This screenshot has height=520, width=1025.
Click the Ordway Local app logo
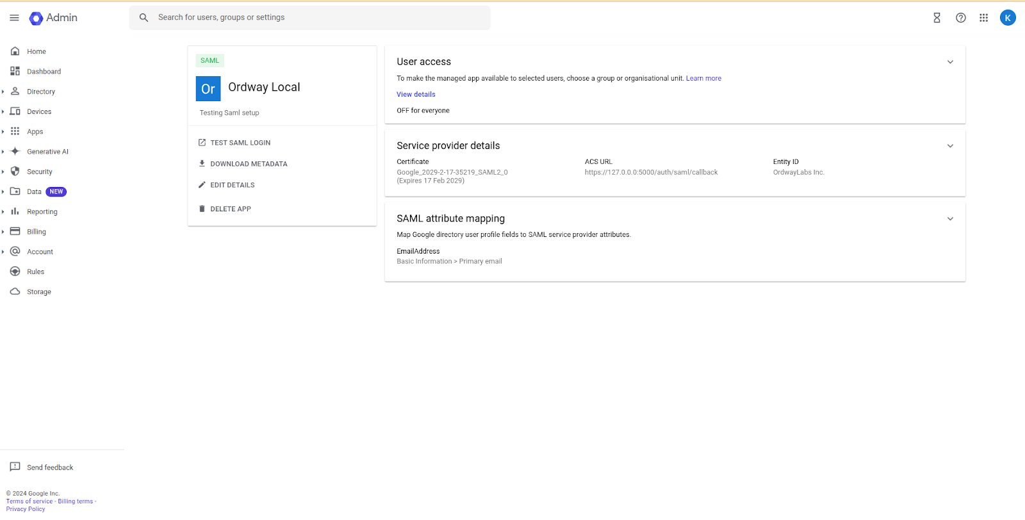208,89
